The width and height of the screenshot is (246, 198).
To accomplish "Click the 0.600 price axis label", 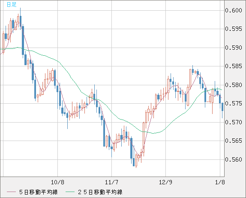I will click(x=234, y=11).
